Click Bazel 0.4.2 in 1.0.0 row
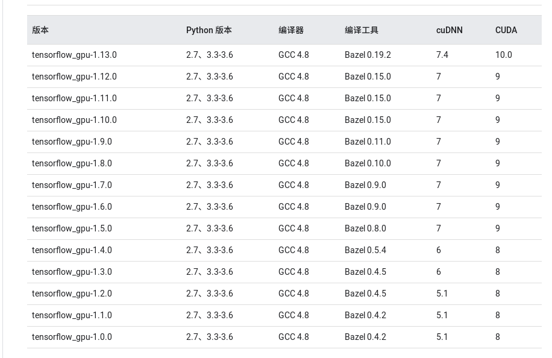This screenshot has width=552, height=358. pos(365,338)
